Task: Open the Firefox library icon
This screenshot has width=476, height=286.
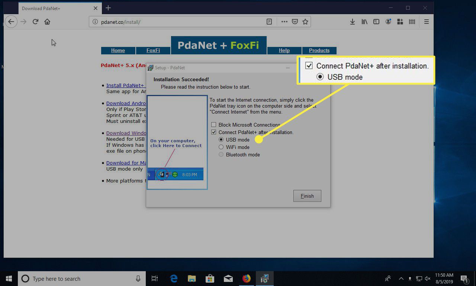Action: (364, 22)
